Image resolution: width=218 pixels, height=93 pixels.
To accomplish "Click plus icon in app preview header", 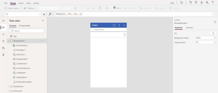I will click(x=124, y=25).
